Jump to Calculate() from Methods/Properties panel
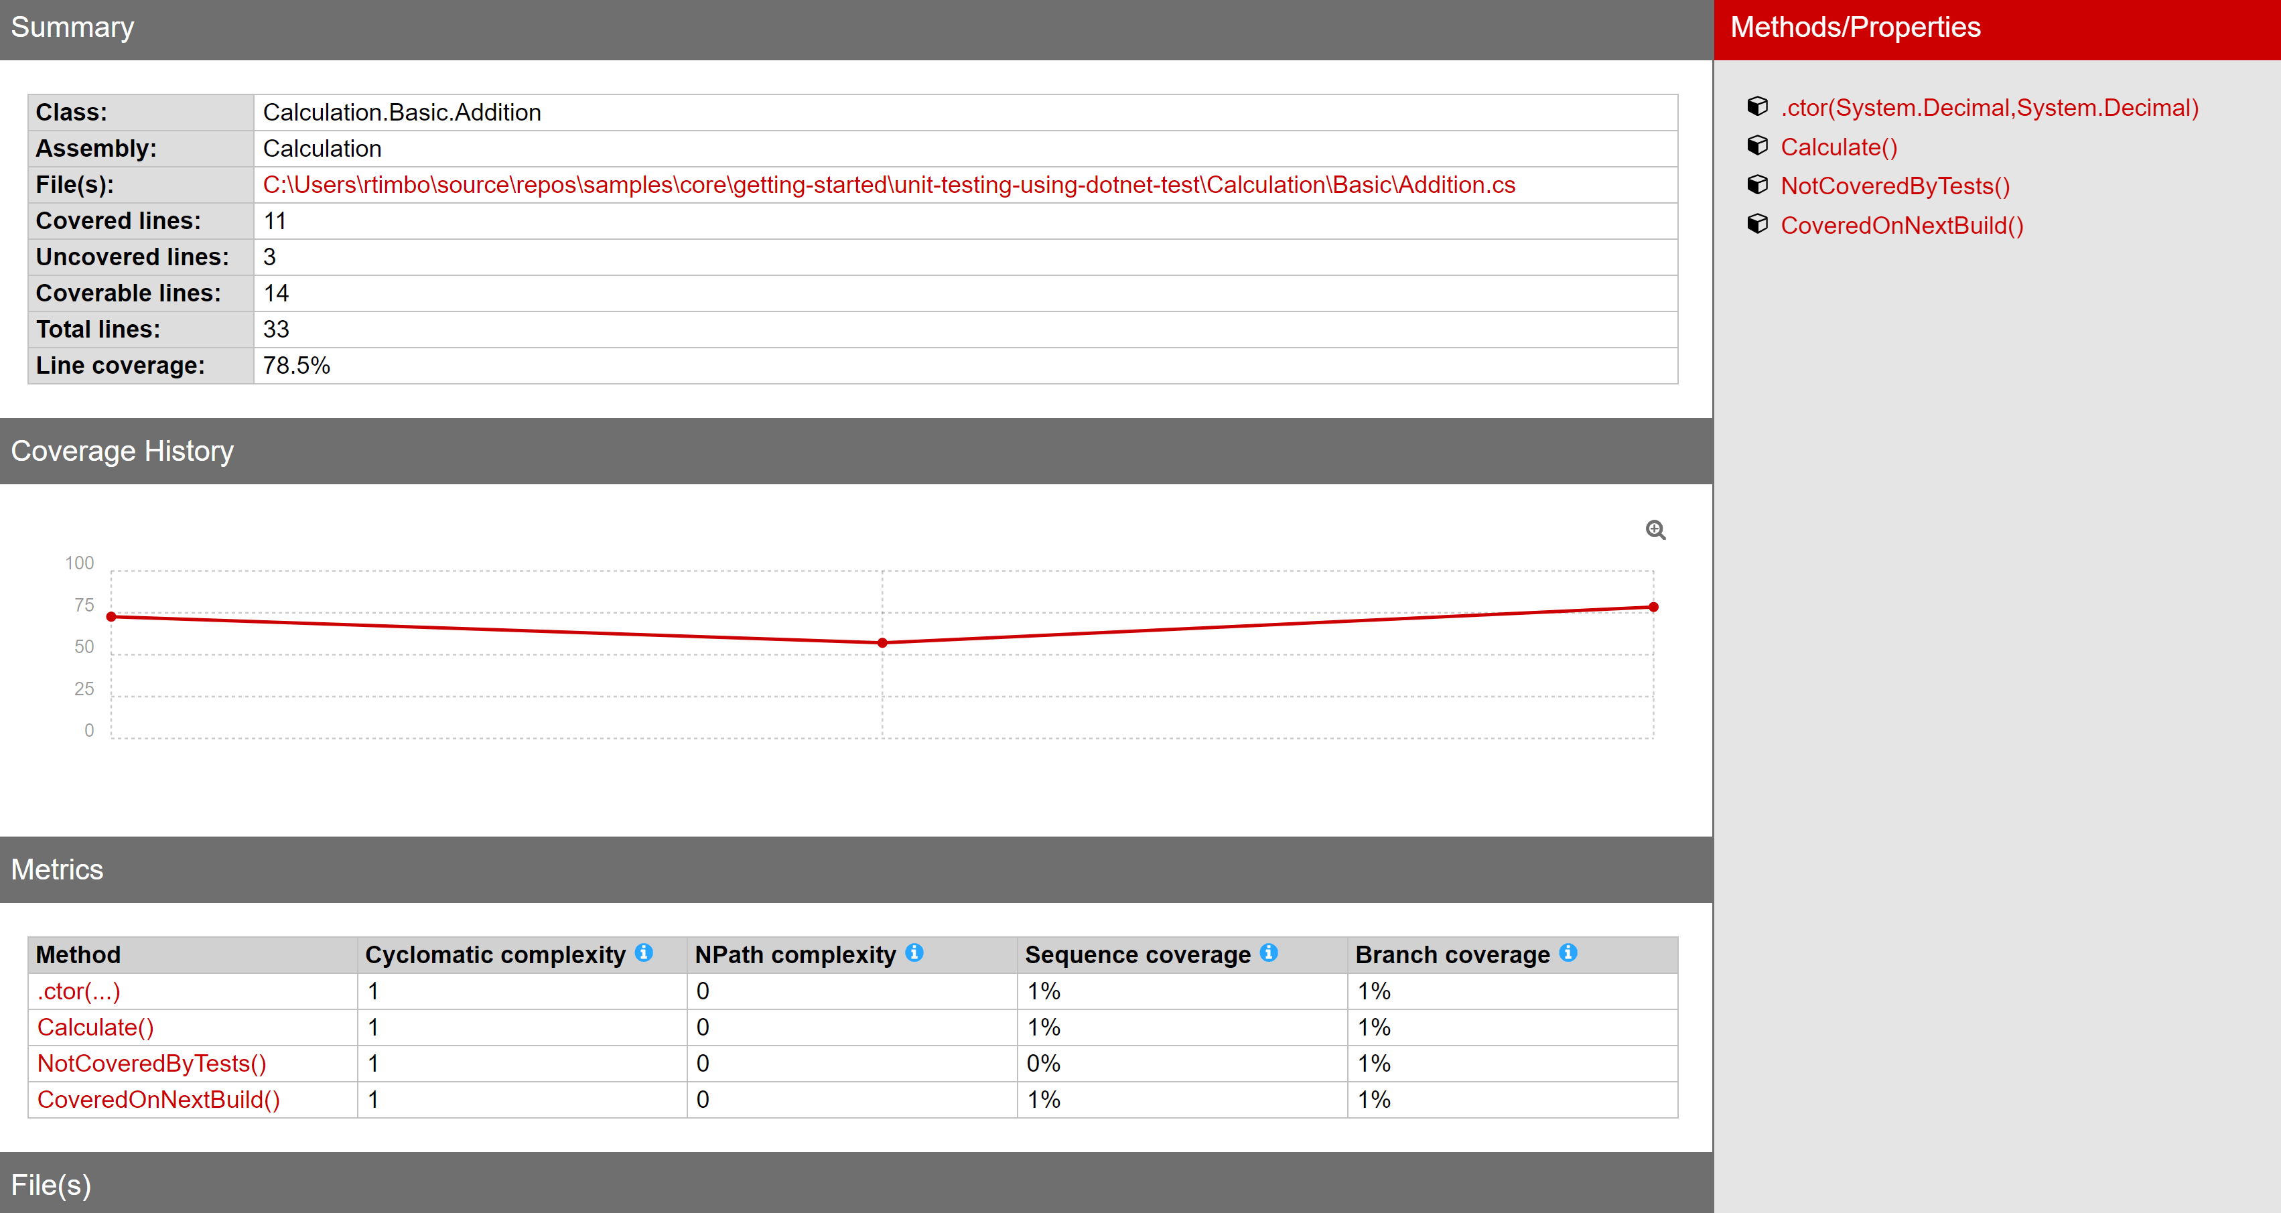 (1838, 147)
